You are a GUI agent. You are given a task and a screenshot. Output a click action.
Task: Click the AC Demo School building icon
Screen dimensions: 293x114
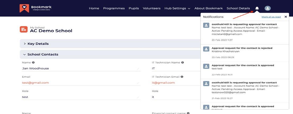pyautogui.click(x=24, y=29)
